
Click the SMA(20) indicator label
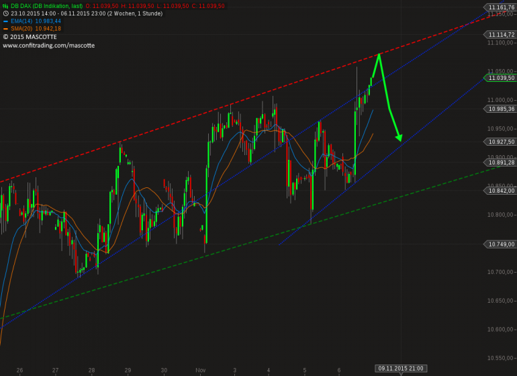tap(21, 29)
